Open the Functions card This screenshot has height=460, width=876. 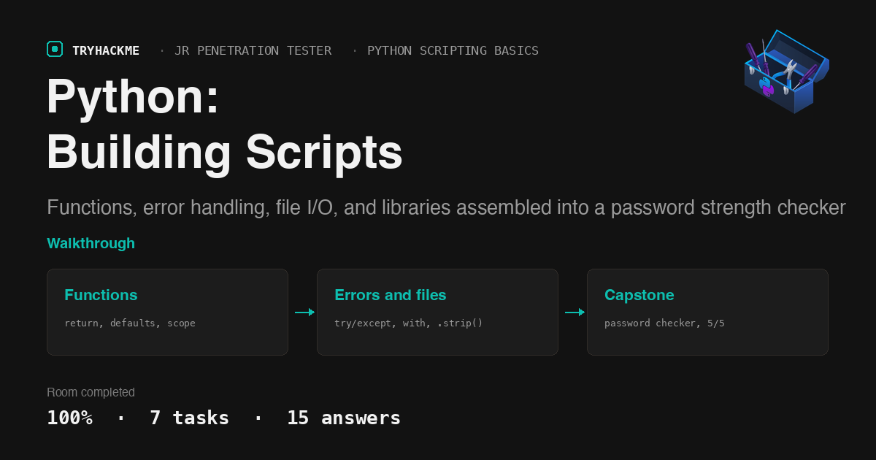click(167, 312)
